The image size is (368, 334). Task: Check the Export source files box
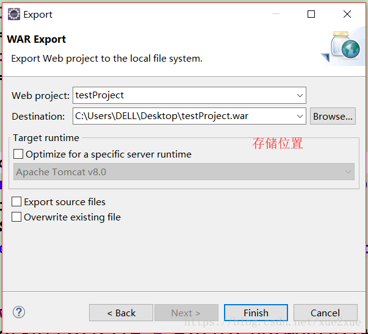[x=16, y=201]
